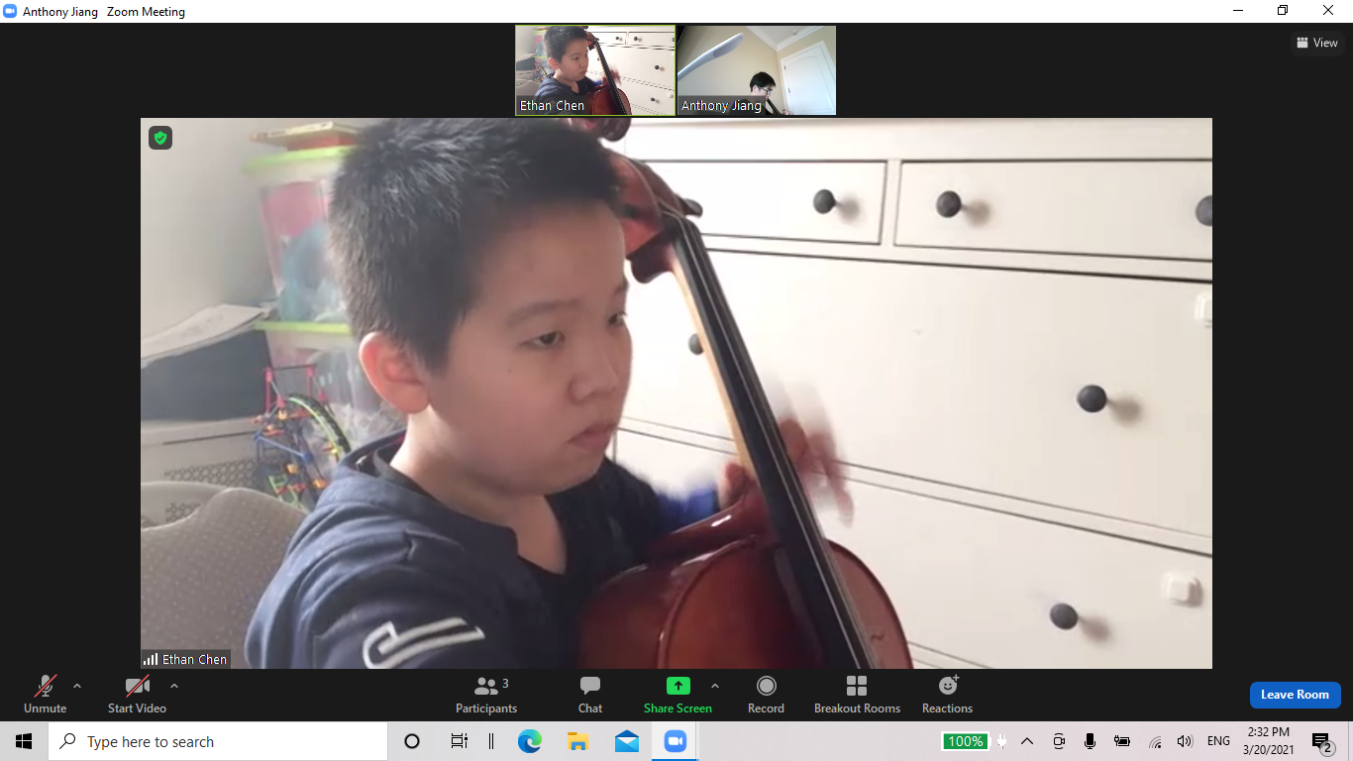Start recording with the Record button
Viewport: 1353px width, 761px height.
click(x=766, y=694)
